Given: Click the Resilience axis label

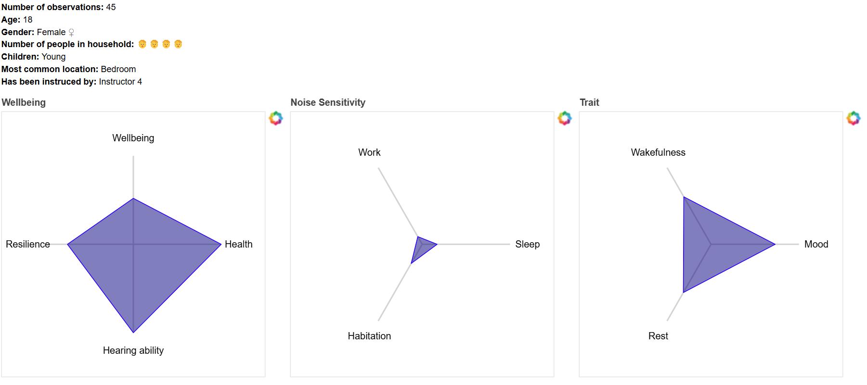Looking at the screenshot, I should point(28,244).
